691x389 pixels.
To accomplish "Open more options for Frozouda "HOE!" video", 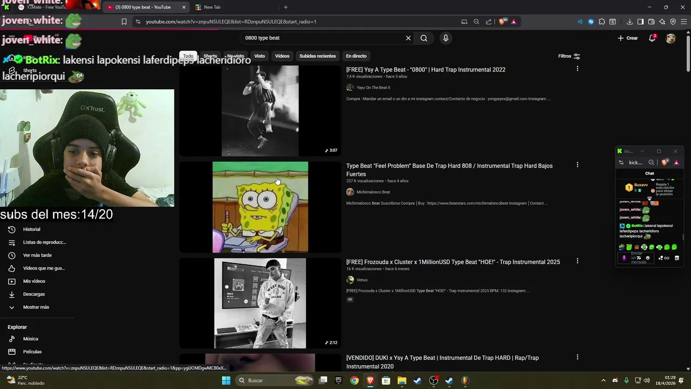I will pyautogui.click(x=577, y=261).
